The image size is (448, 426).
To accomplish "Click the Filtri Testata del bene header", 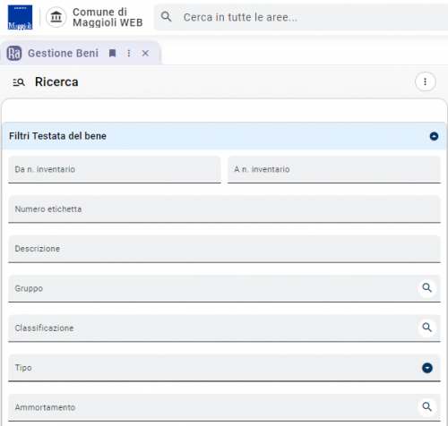I will 224,136.
